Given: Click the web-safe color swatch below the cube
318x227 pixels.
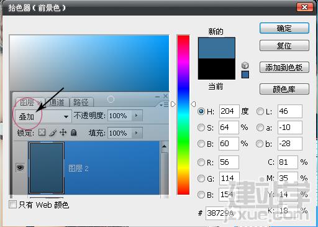Looking at the screenshot, I should [245, 75].
